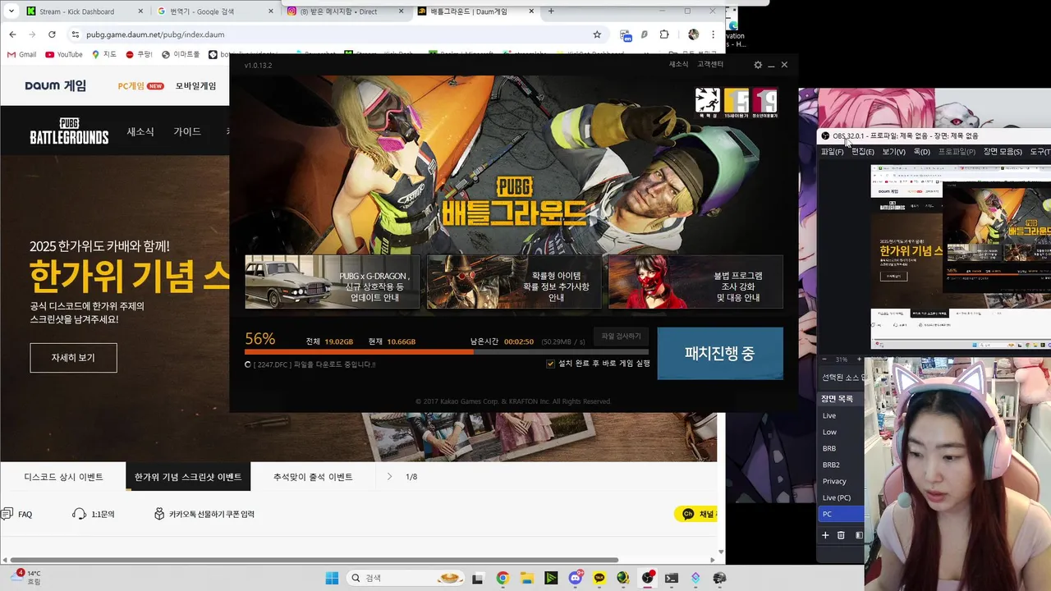Open Chrome tab search dropdown
The height and width of the screenshot is (591, 1051).
pos(11,11)
